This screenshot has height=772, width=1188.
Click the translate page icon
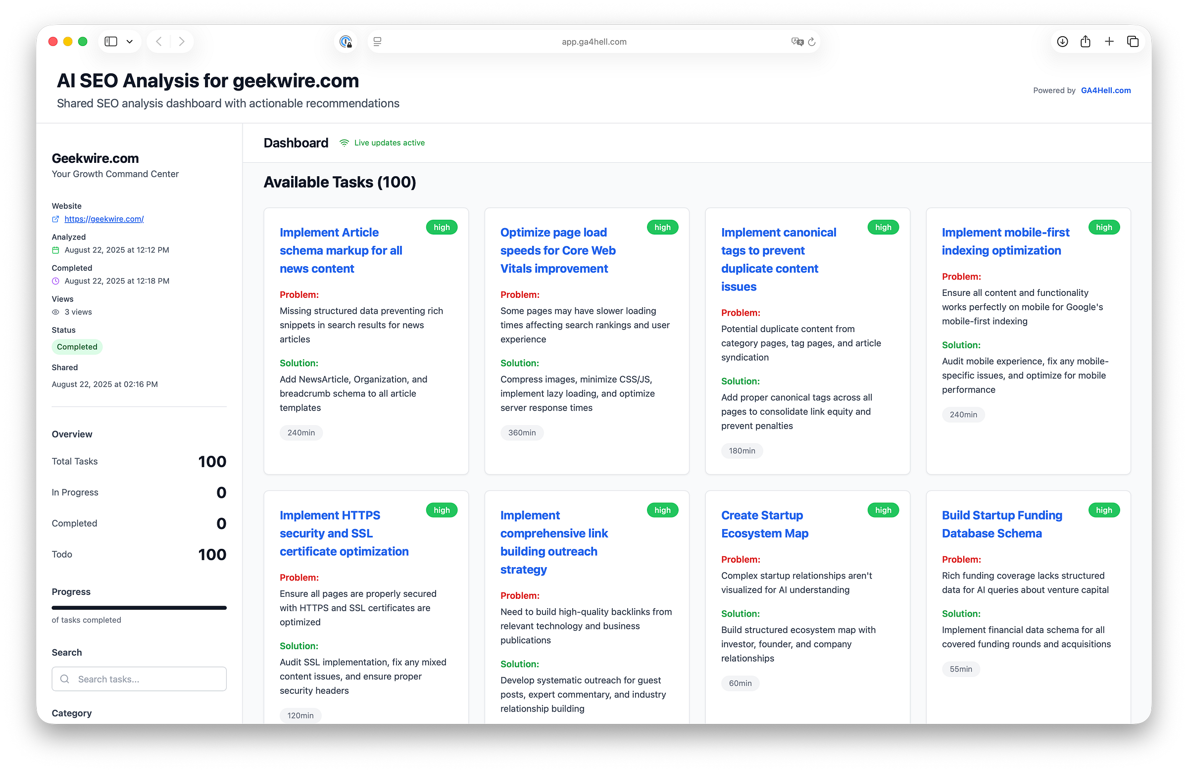pos(796,42)
